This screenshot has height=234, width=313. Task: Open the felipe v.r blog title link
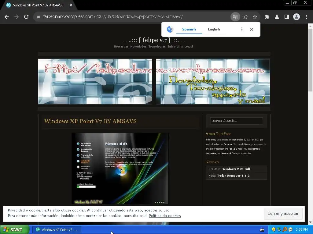click(x=153, y=40)
